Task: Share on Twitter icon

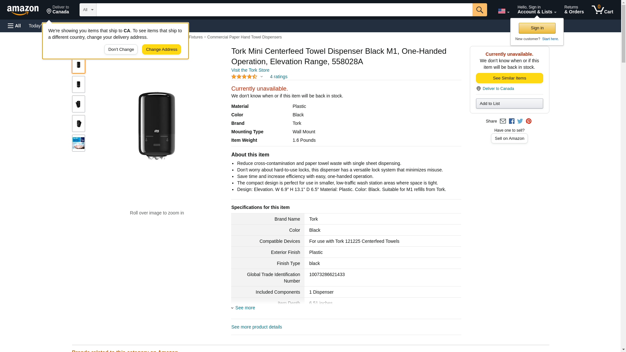Action: click(520, 121)
